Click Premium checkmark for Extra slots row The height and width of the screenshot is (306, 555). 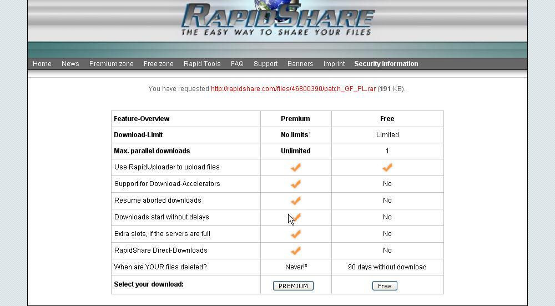tap(296, 234)
